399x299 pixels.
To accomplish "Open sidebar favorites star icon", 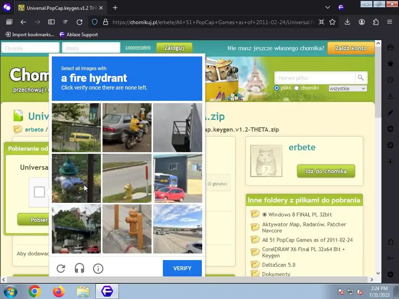I will 390,63.
